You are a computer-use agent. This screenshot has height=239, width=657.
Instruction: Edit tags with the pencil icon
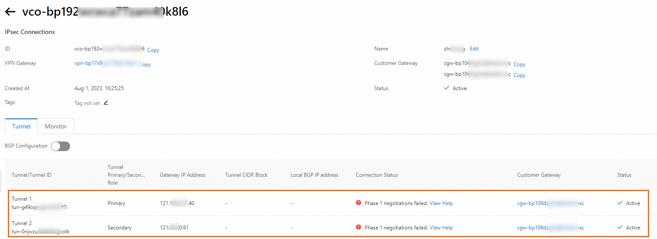point(106,103)
